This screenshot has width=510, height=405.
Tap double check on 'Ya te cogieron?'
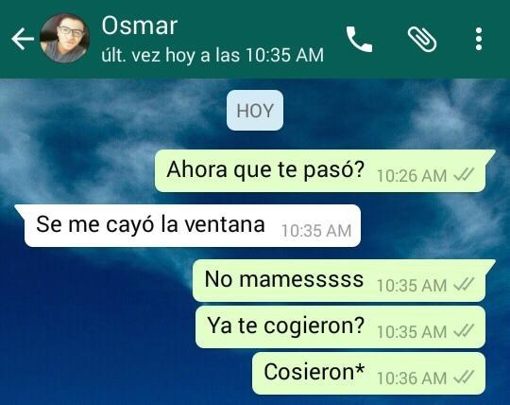pos(464,332)
